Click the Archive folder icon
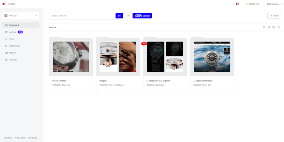Image resolution: width=284 pixels, height=142 pixels. tap(6, 32)
